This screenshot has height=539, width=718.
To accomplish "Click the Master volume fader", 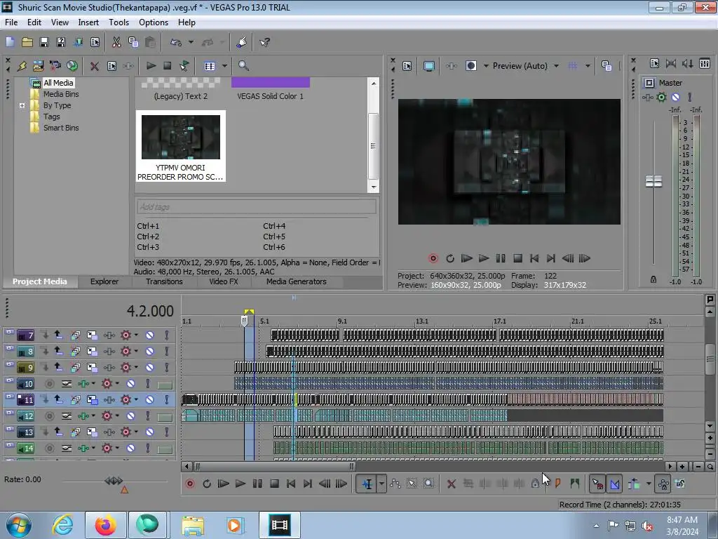I will click(x=653, y=182).
